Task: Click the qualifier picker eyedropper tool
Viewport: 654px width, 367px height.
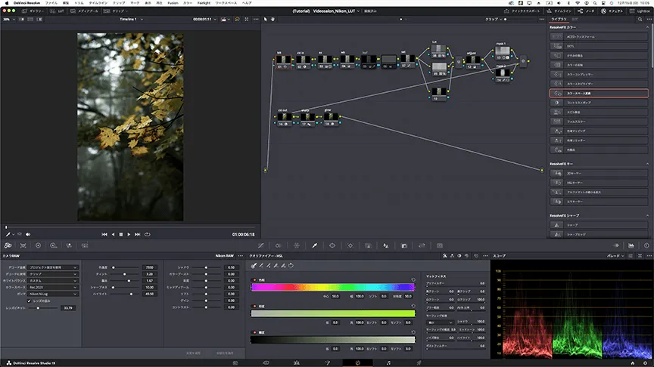Action: click(254, 265)
